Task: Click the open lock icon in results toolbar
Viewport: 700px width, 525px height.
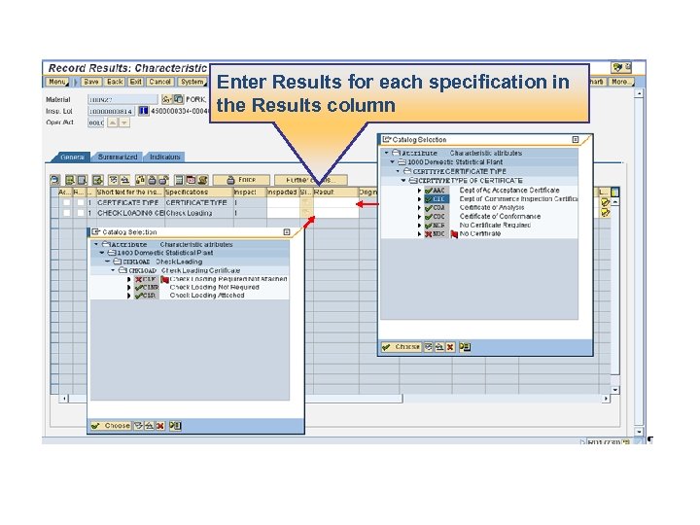Action: 164,180
